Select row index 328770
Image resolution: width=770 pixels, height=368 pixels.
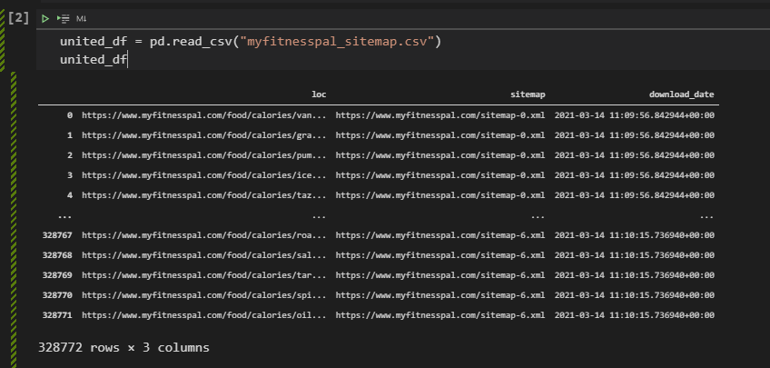click(57, 295)
